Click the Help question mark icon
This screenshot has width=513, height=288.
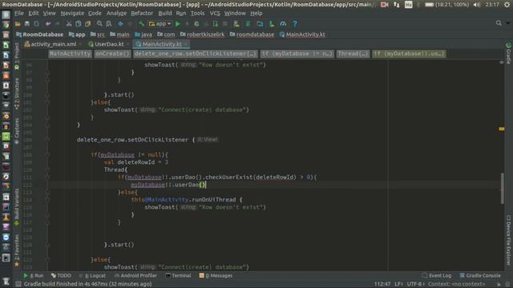pos(295,23)
